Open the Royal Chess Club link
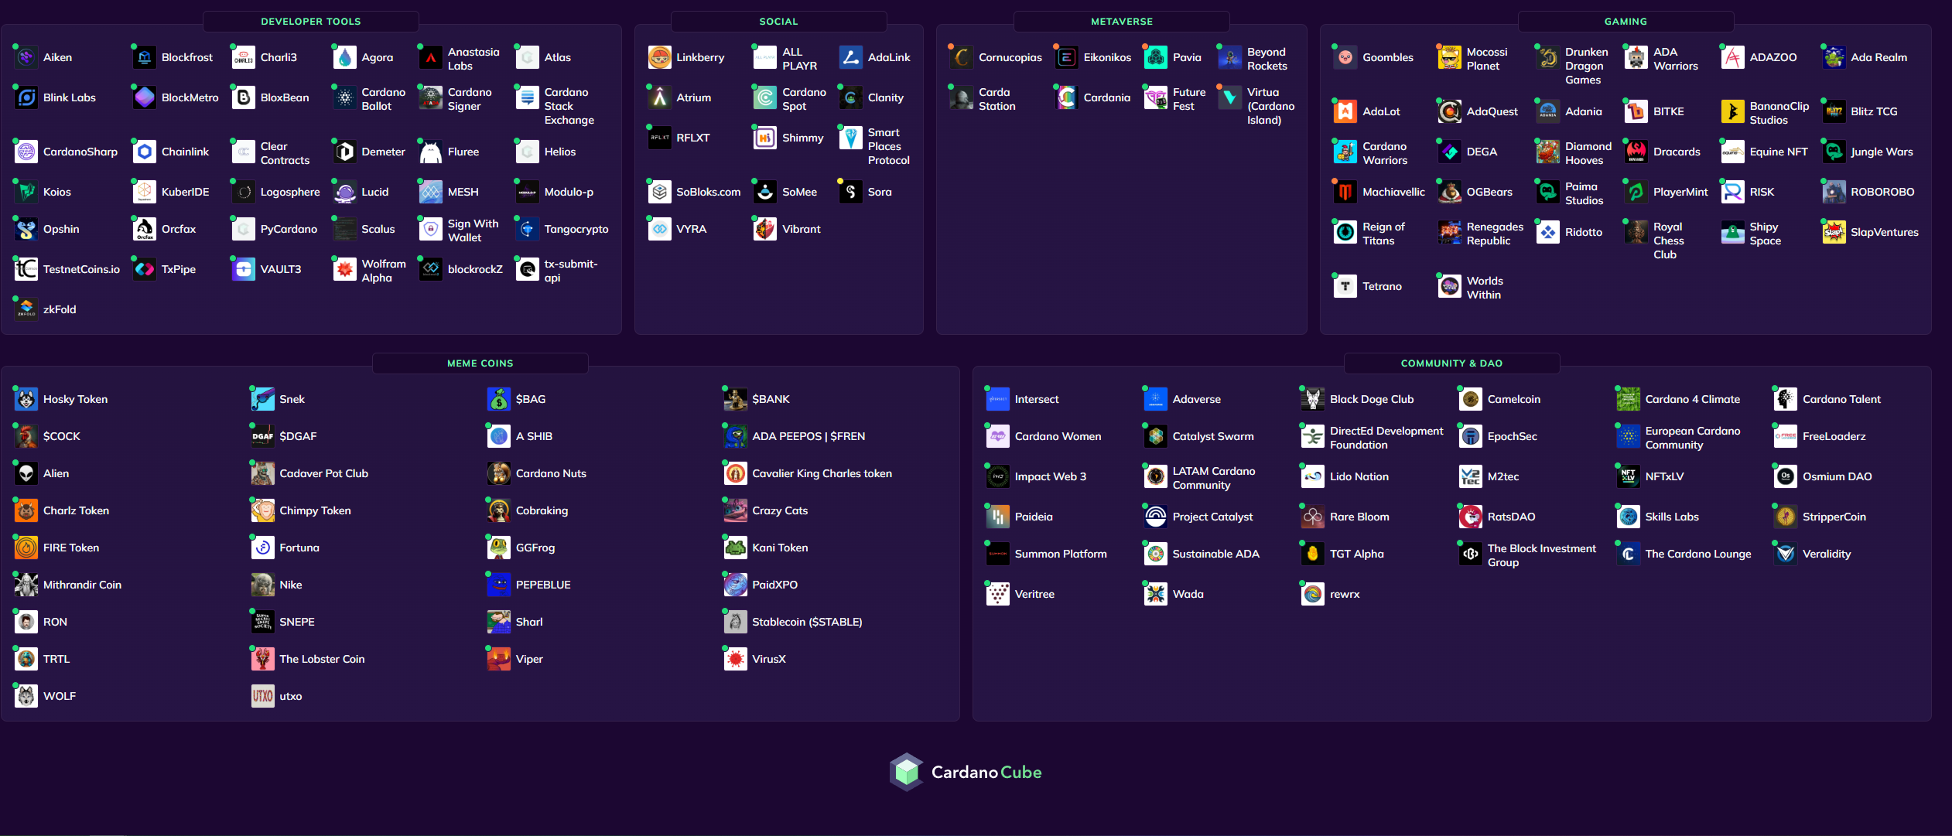This screenshot has width=1952, height=836. tap(1669, 241)
